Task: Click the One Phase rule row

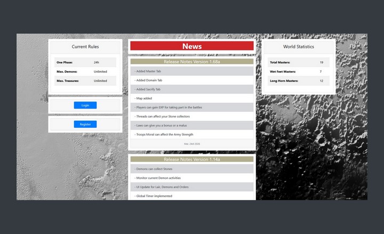Action: [85, 62]
